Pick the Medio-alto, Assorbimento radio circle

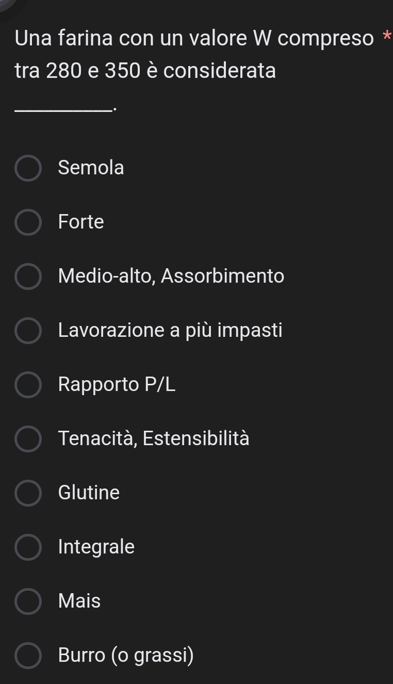pos(28,276)
